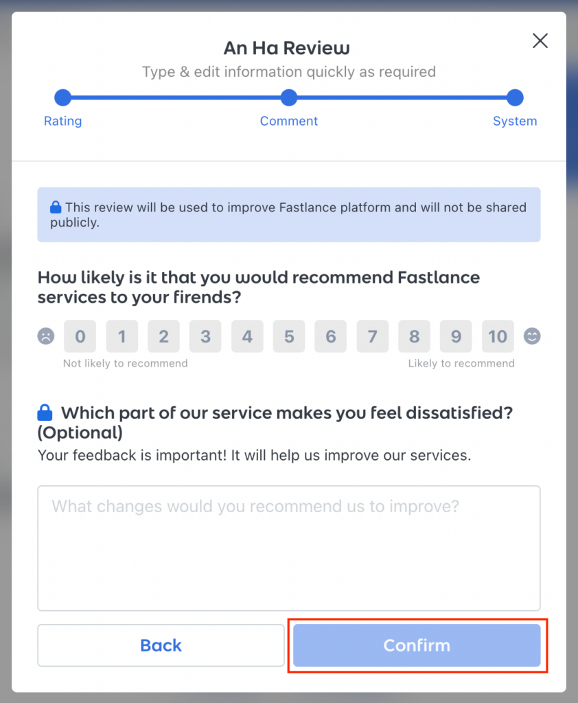Viewport: 578px width, 703px height.
Task: Pick 3 on the recommendation scale
Action: 205,336
